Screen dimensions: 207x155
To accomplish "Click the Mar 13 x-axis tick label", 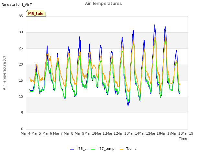I will click(123, 133).
